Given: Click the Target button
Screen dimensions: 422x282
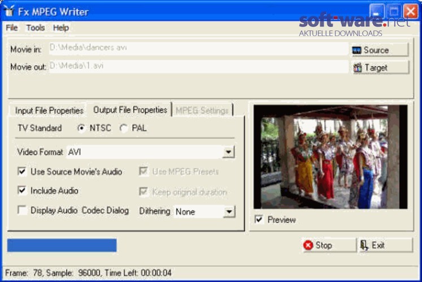Looking at the screenshot, I should click(x=380, y=68).
